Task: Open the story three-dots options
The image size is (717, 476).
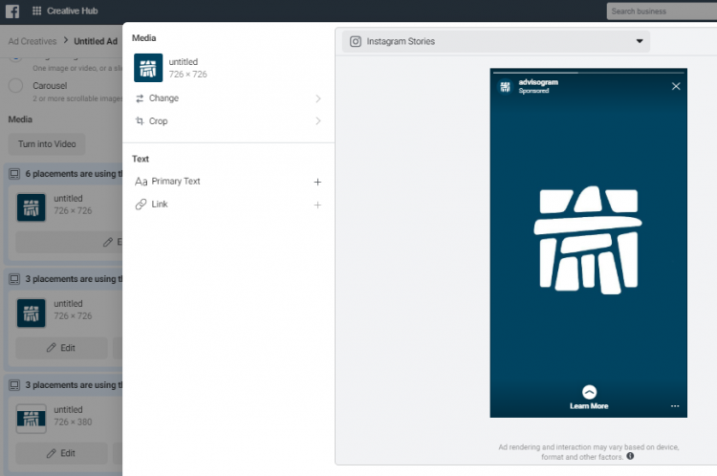Action: [675, 406]
